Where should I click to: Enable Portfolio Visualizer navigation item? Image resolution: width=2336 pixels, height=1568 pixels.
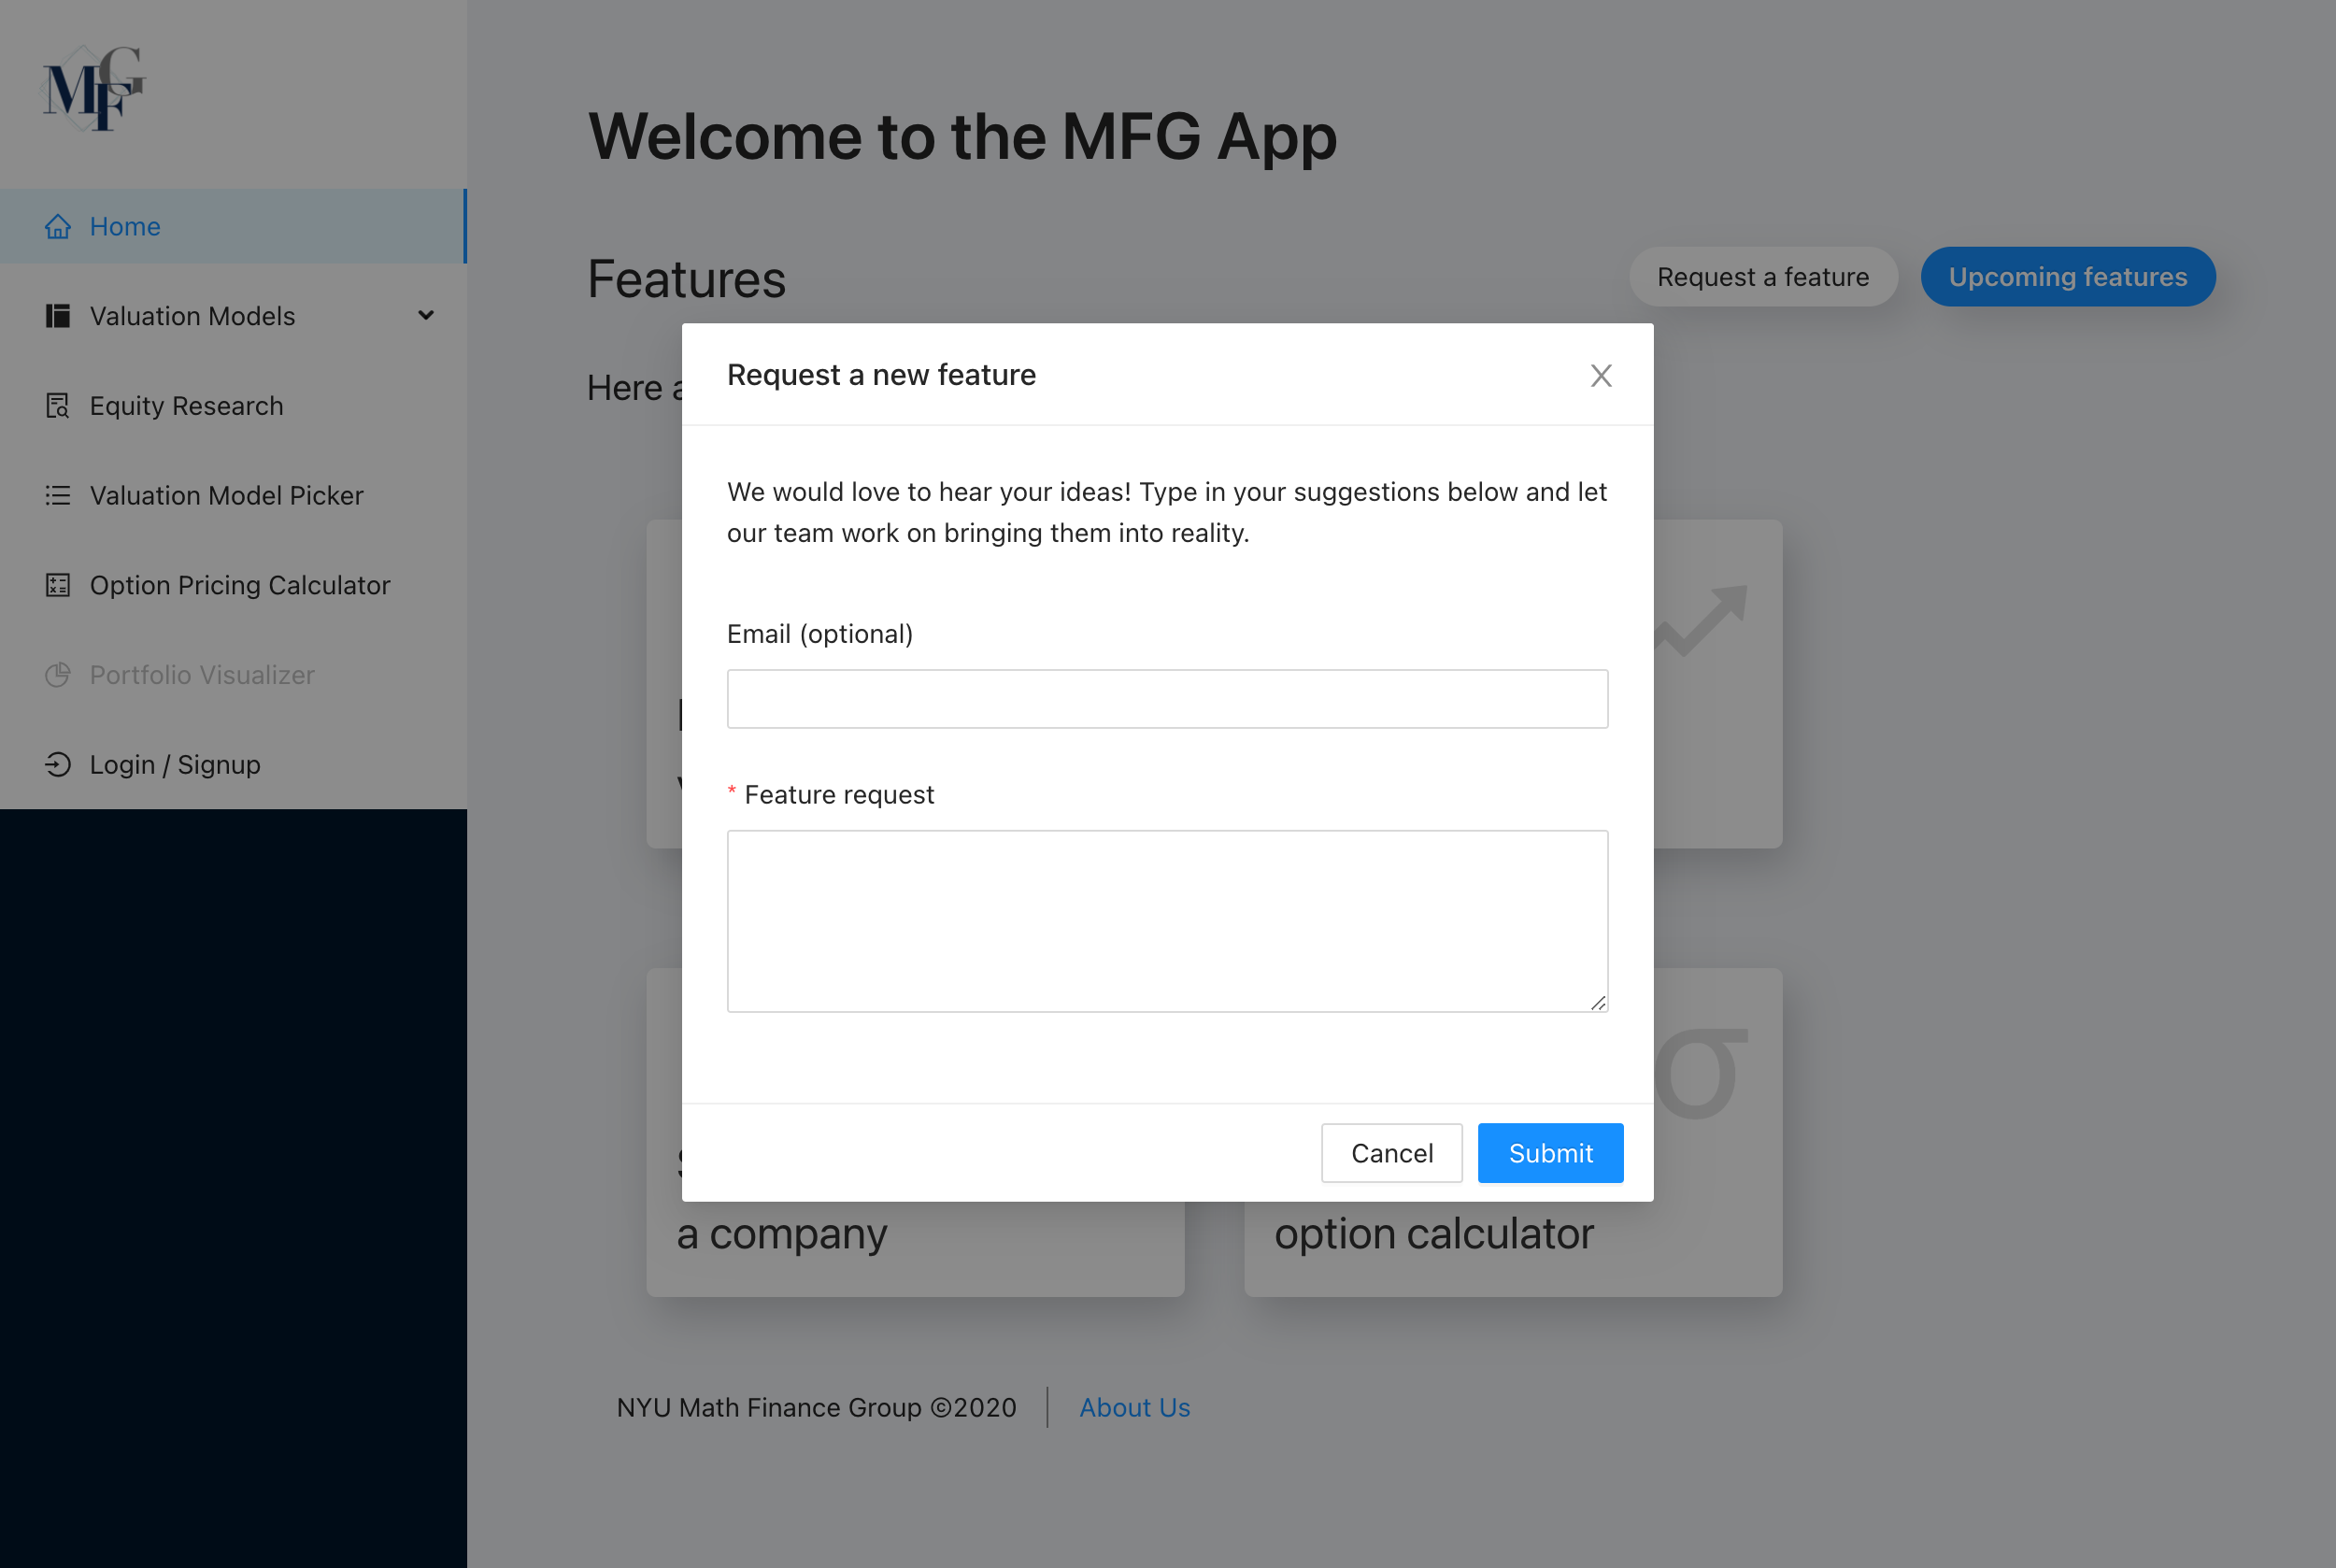coord(201,674)
